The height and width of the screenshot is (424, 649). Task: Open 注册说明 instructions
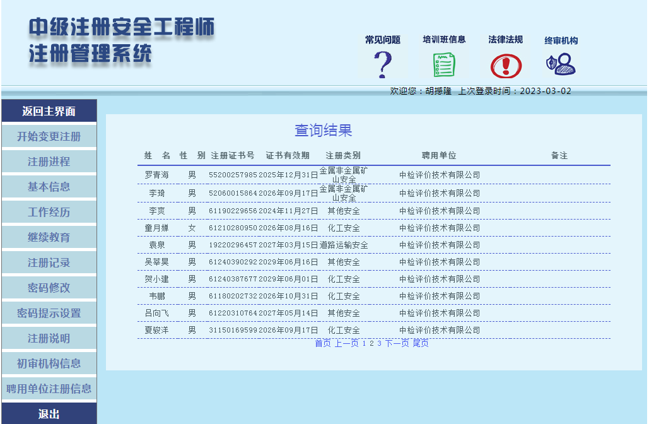point(49,338)
